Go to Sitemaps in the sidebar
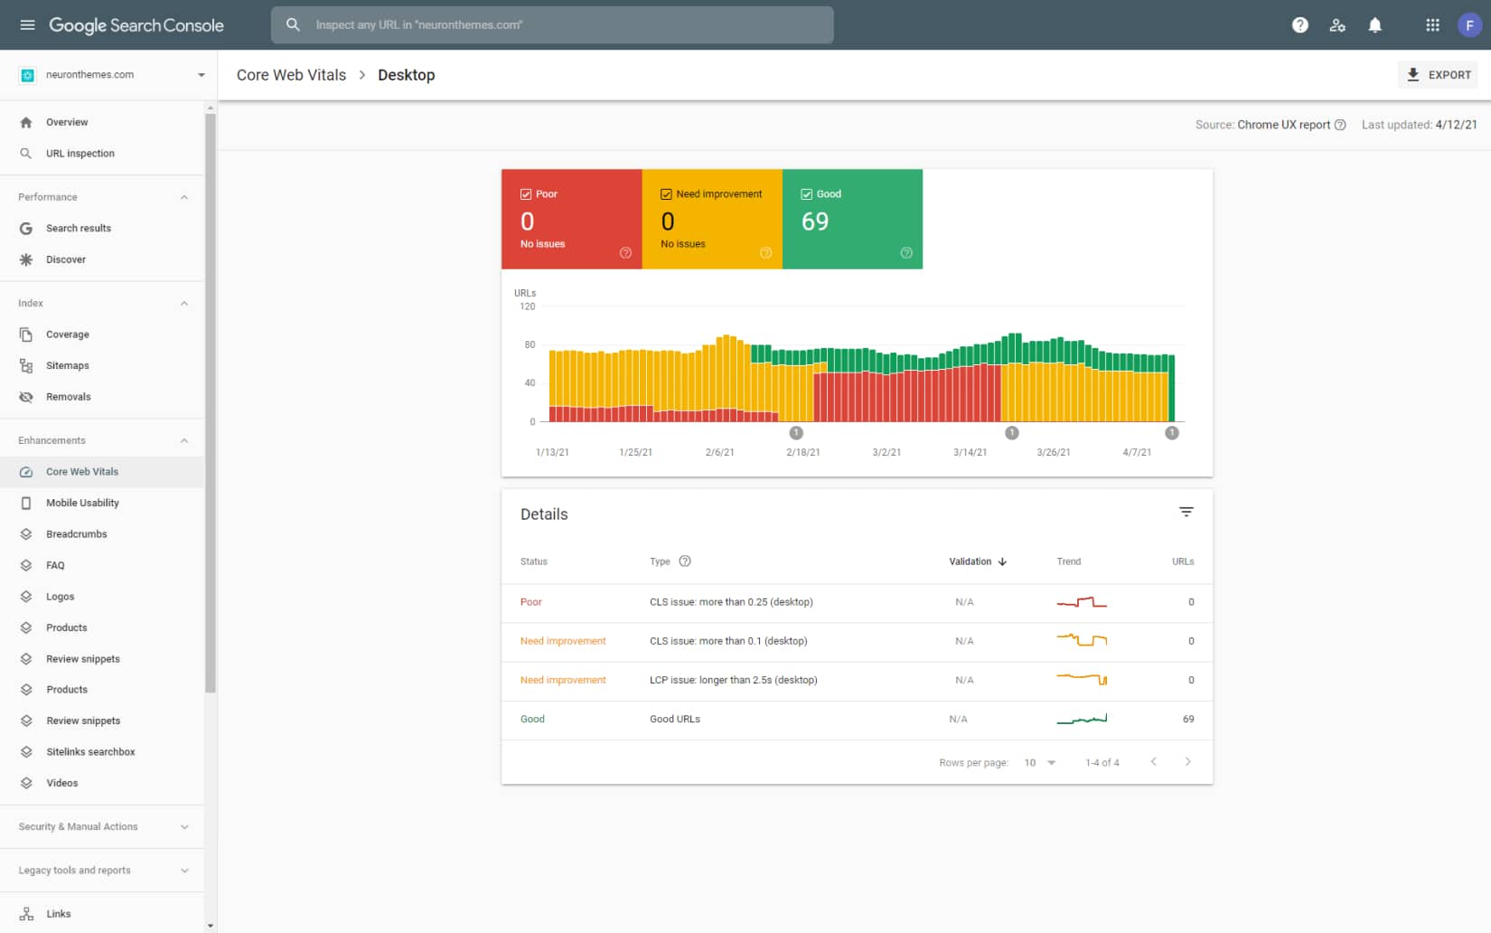The width and height of the screenshot is (1491, 933). 66,365
